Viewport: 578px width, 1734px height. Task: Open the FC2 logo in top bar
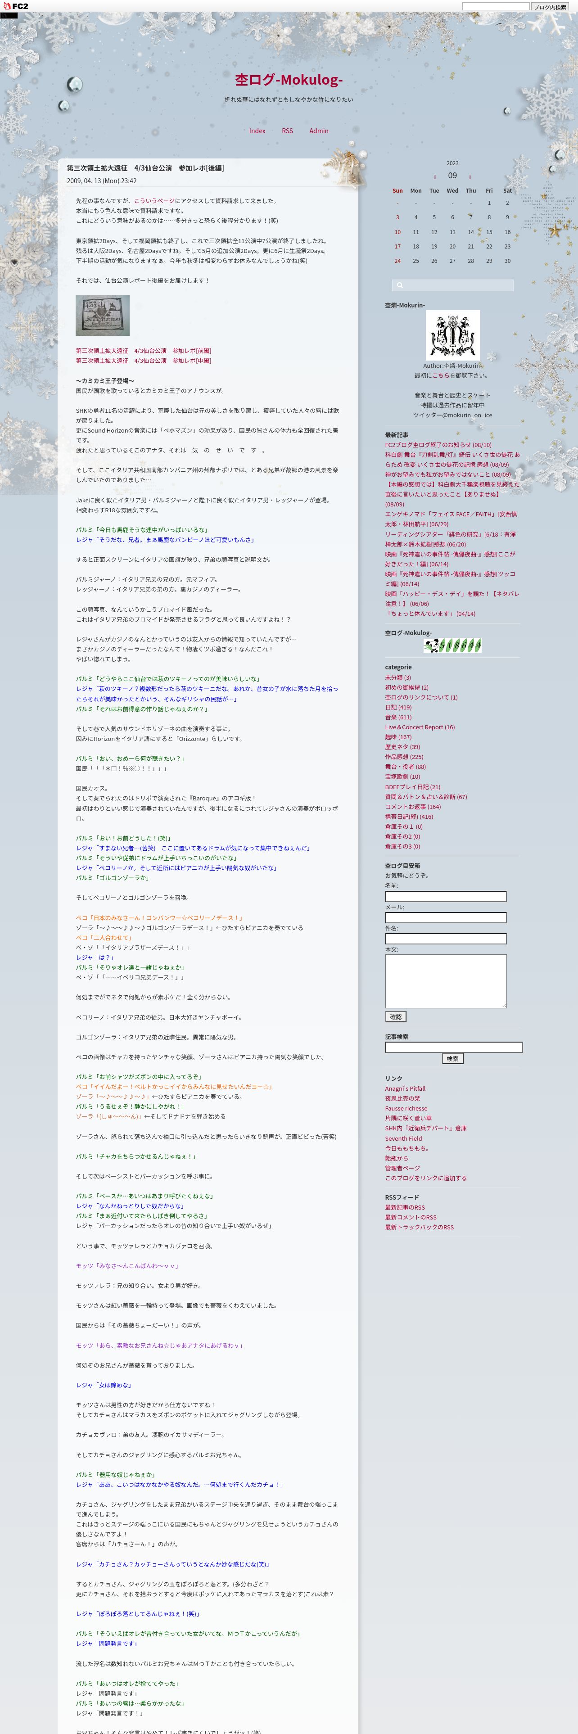pyautogui.click(x=15, y=6)
